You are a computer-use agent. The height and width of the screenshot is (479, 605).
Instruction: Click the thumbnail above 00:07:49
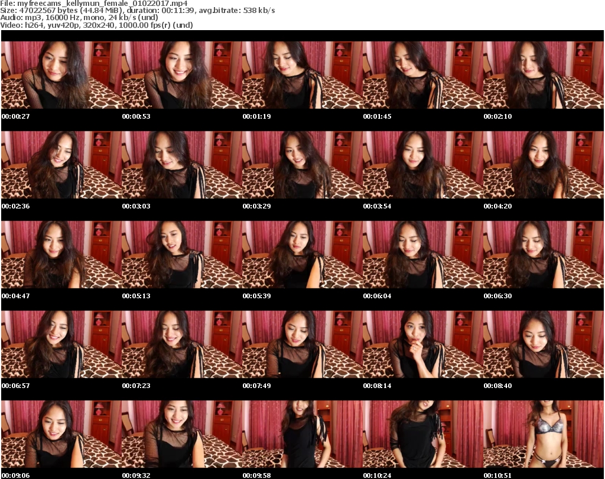tap(302, 344)
